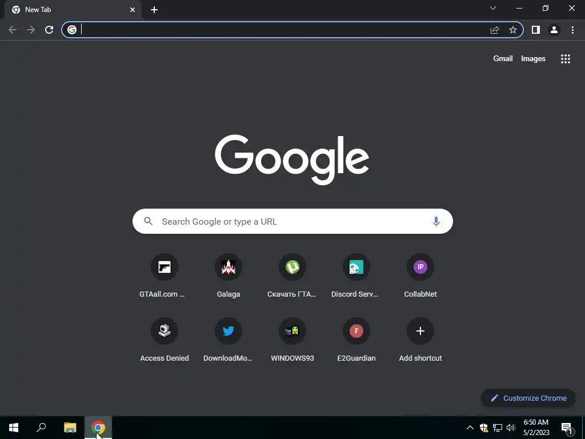
Task: Open the DownloadMo... Twitter shortcut
Action: [229, 340]
